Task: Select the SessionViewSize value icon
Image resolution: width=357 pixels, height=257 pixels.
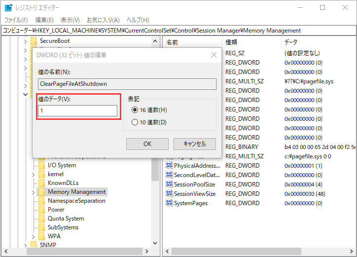Action: click(x=169, y=194)
